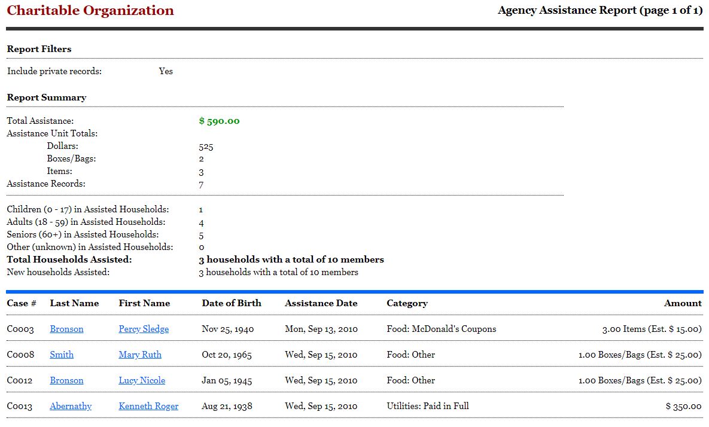
Task: Click the green $ 590.00 total assistance value
Action: pyautogui.click(x=219, y=121)
